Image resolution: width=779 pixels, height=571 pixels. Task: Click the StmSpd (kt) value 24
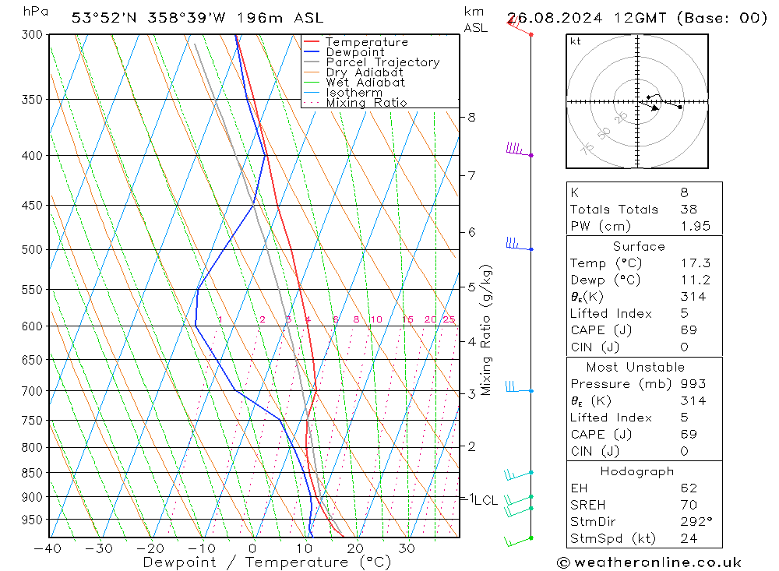689,539
